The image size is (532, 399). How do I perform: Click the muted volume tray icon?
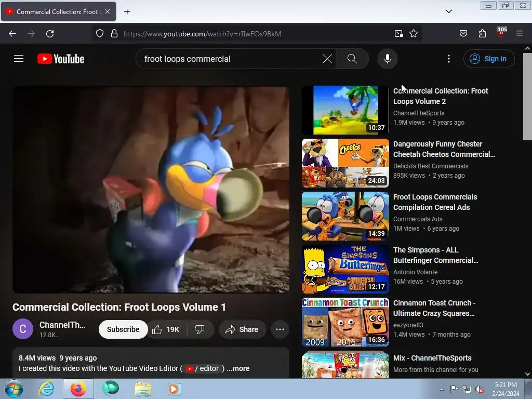[x=480, y=389]
